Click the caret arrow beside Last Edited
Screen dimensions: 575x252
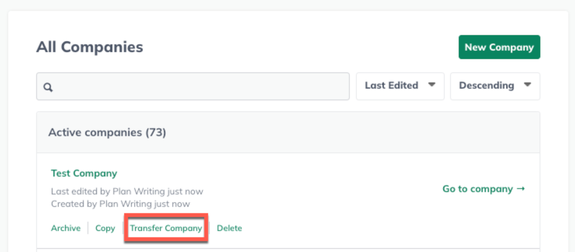[x=431, y=85]
